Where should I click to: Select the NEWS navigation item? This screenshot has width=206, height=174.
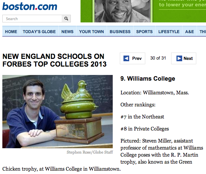[67, 31]
